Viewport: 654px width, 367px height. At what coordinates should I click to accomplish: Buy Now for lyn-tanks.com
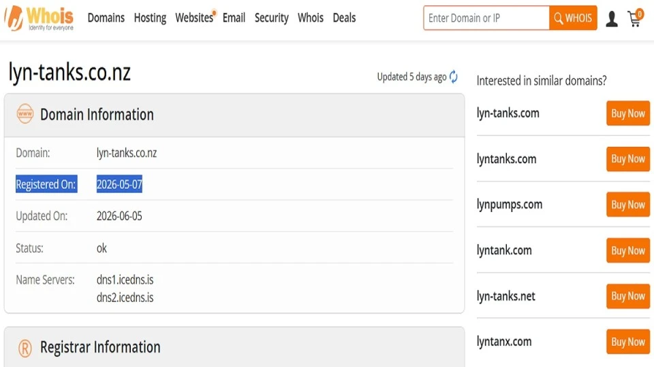point(628,113)
